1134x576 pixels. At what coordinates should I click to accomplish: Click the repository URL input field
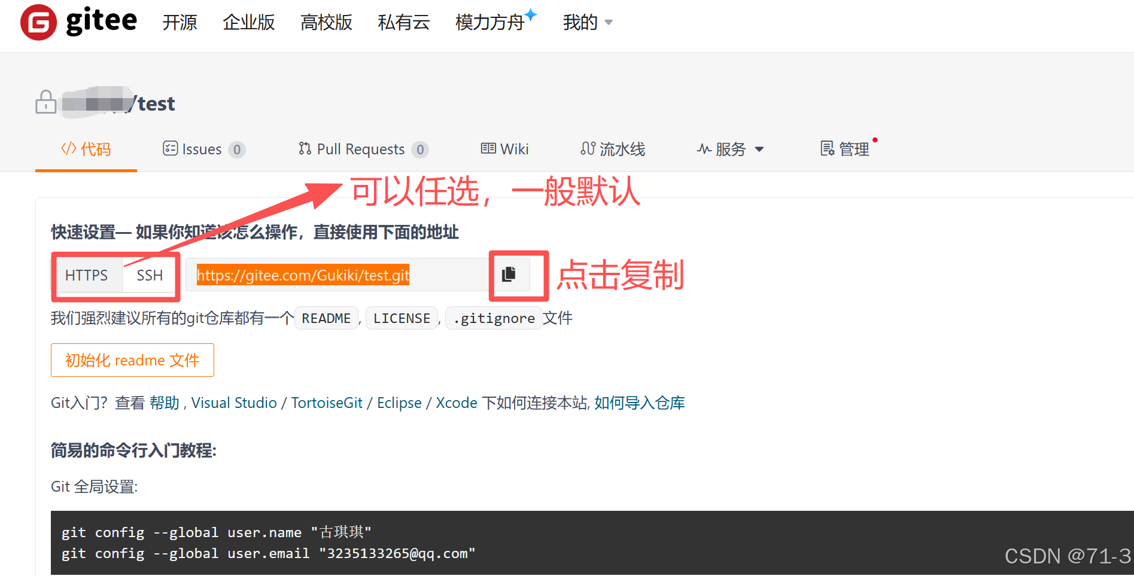coord(337,275)
